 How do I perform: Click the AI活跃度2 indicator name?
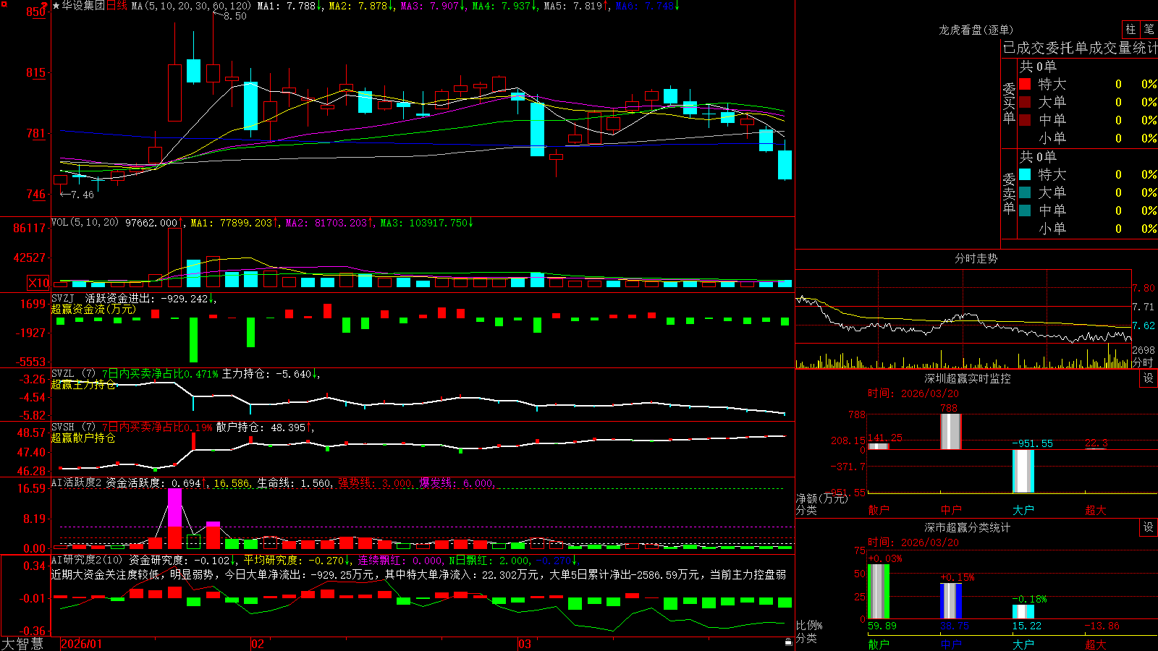(x=77, y=482)
